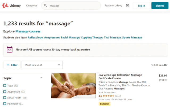Tick the Sexual Health checkbox

(5, 98)
